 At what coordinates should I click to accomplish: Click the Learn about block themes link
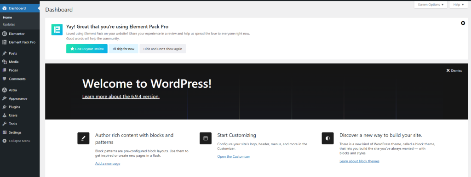pyautogui.click(x=359, y=161)
